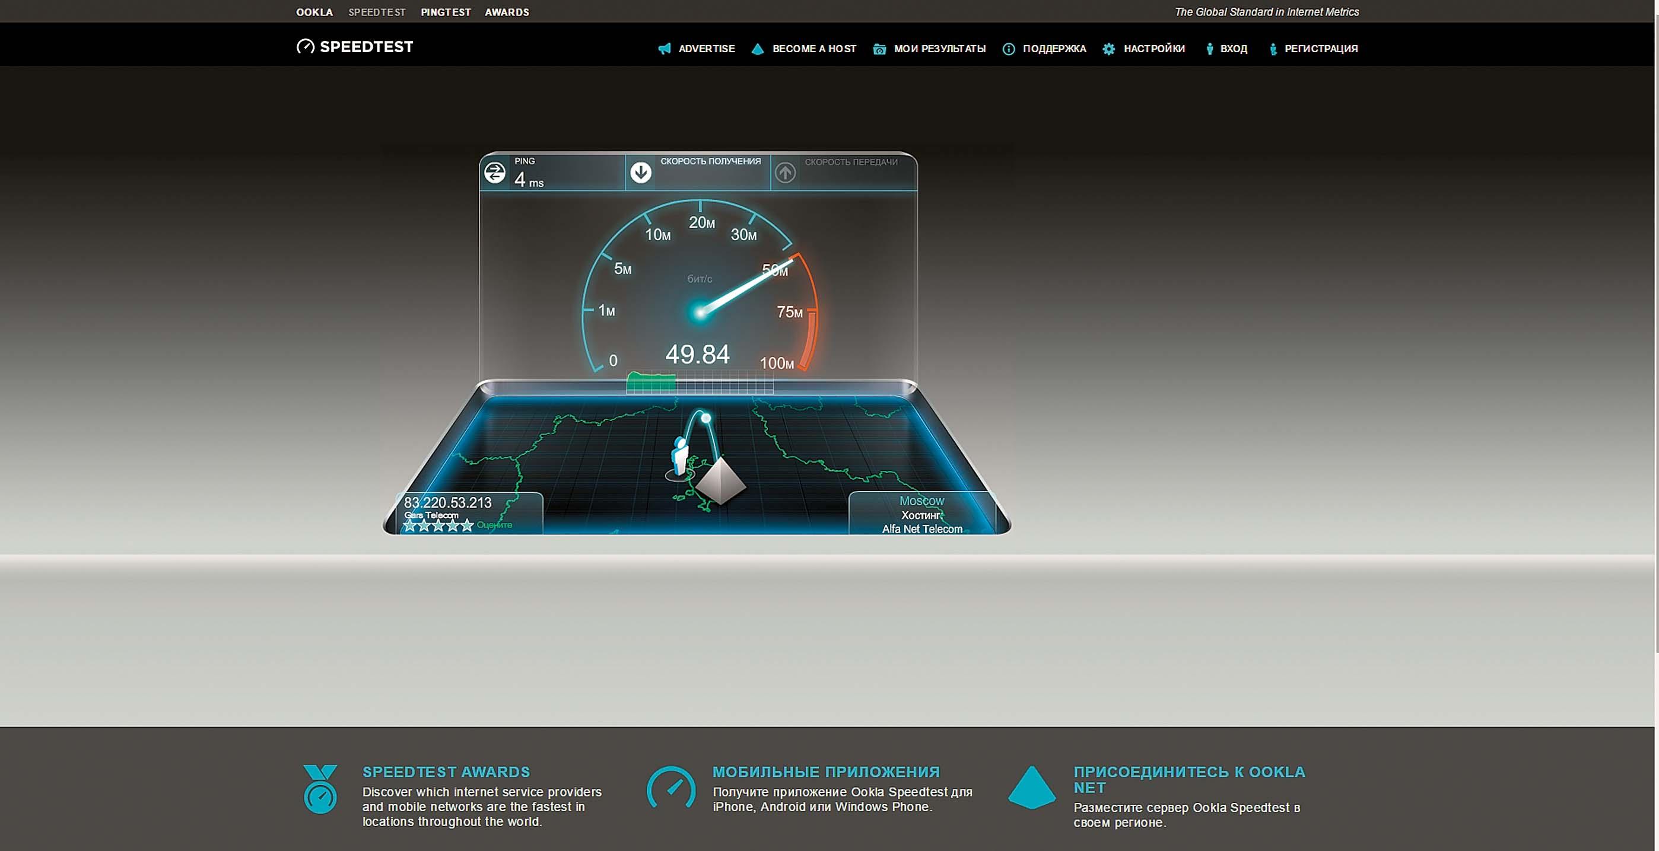Click the Moscow server host label
The image size is (1659, 851).
coord(921,501)
